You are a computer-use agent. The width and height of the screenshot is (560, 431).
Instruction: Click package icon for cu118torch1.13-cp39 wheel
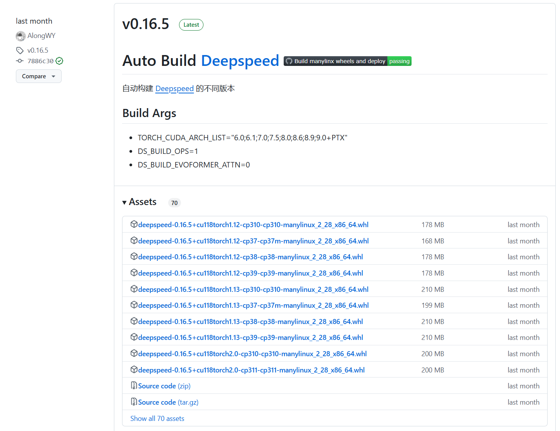(134, 337)
